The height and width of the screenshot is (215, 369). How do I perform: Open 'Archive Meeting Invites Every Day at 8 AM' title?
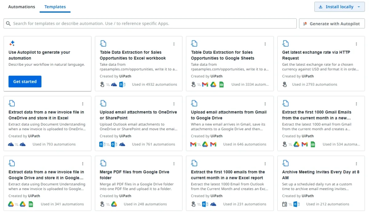321,175
